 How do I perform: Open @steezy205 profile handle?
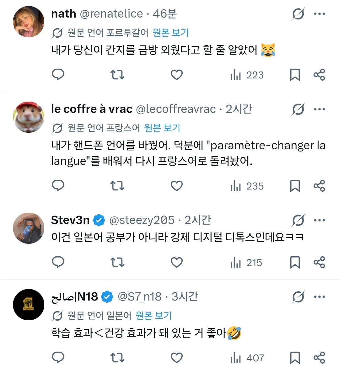[142, 220]
